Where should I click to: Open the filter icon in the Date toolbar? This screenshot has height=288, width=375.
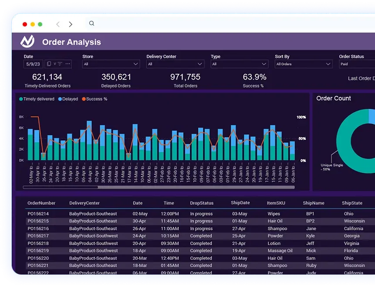pyautogui.click(x=60, y=64)
